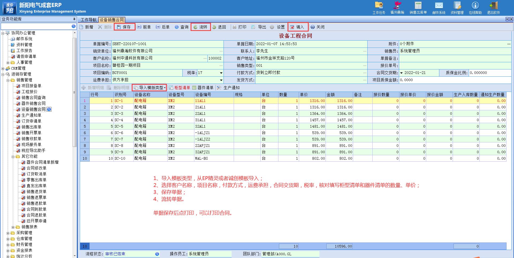
Task: Open 销售退货单 in the tree
Action: tap(36, 191)
